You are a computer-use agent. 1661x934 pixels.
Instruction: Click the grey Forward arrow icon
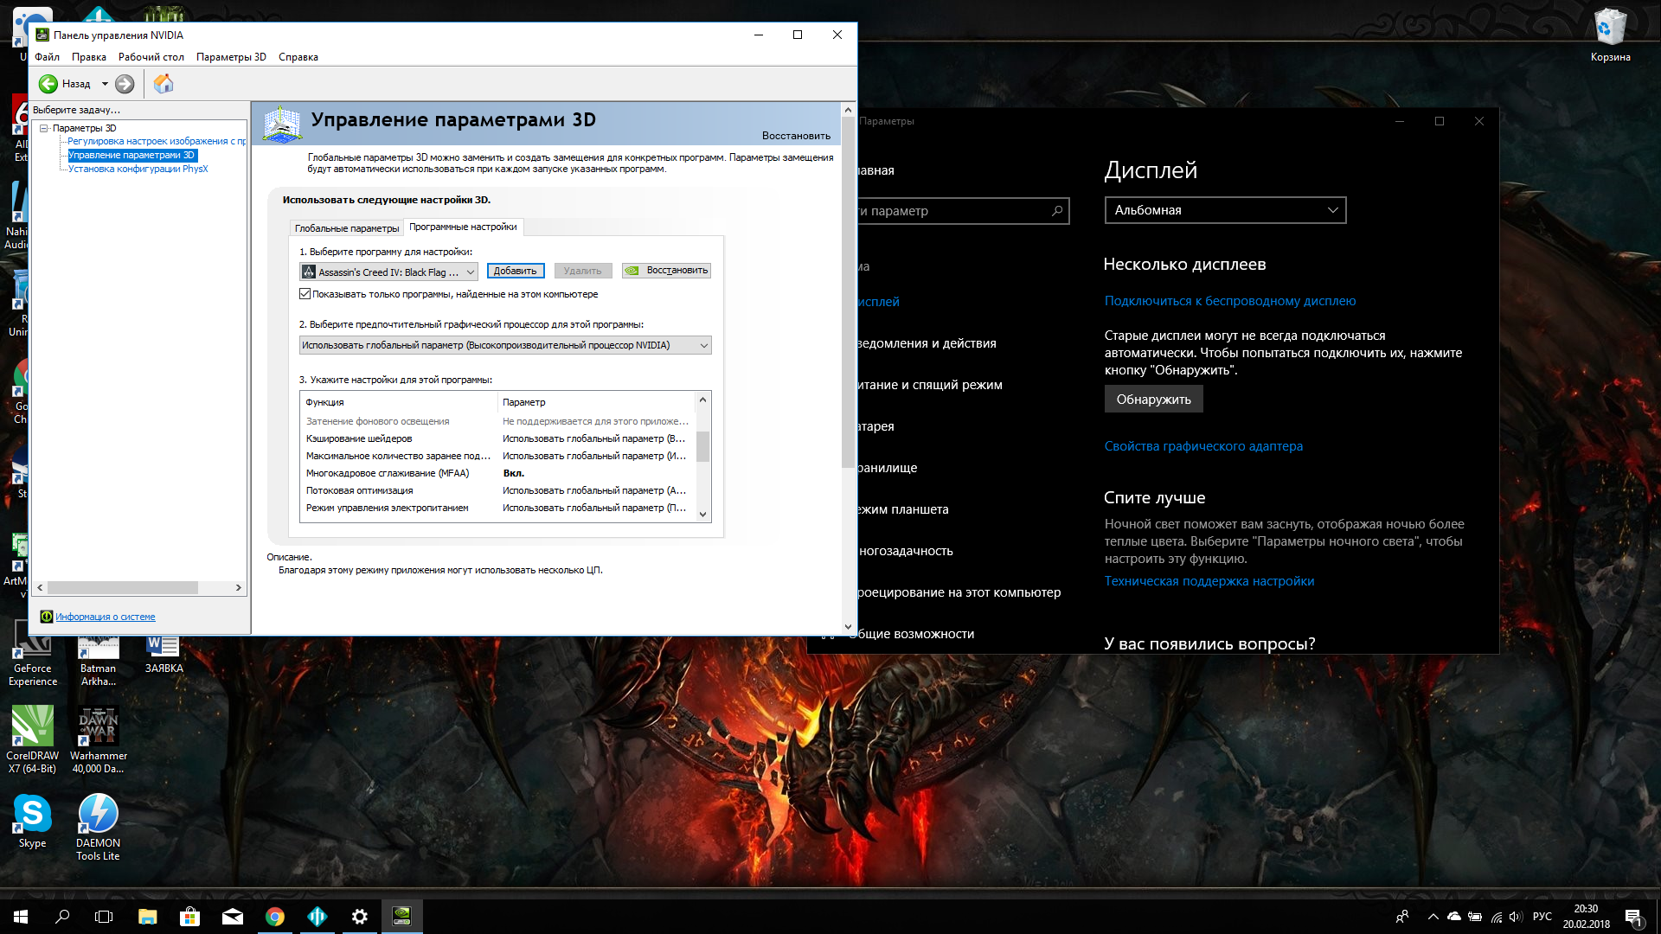125,84
